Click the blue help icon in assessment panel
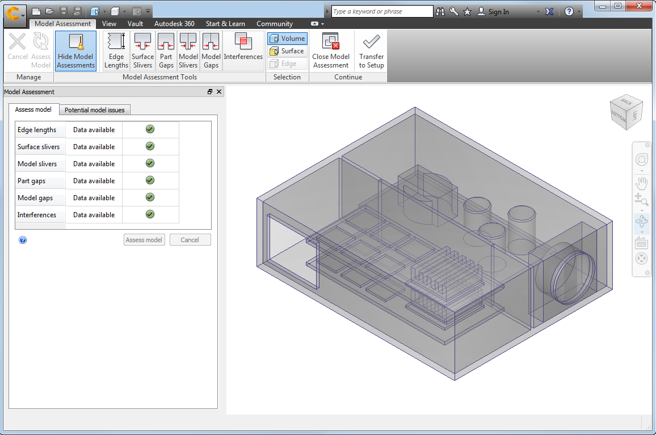This screenshot has width=656, height=435. (x=23, y=240)
